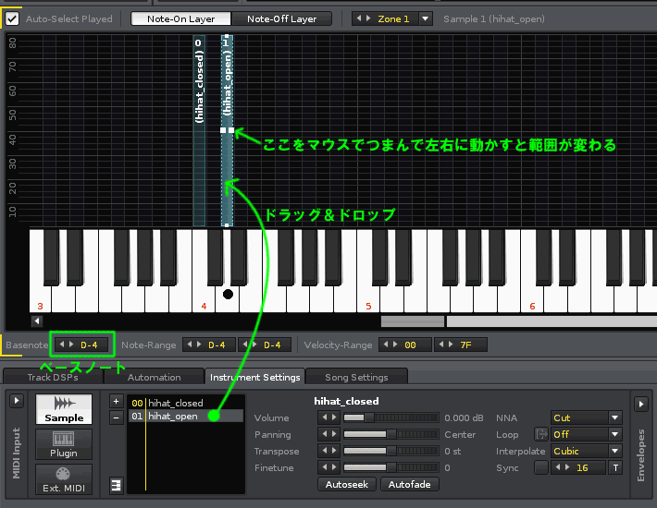This screenshot has width=657, height=508.
Task: Open the keyzone layout icon below sample list
Action: 116,486
